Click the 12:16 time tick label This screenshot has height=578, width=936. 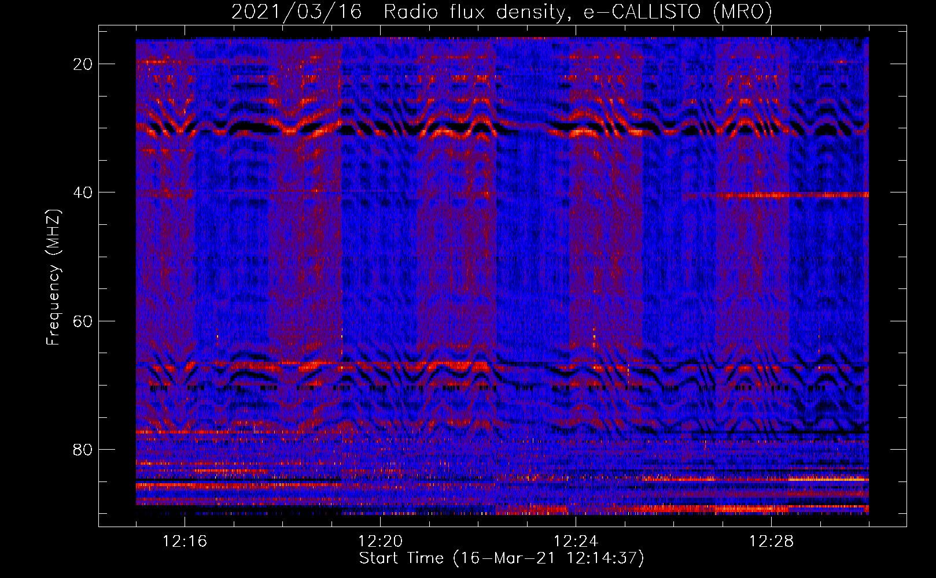click(x=185, y=542)
